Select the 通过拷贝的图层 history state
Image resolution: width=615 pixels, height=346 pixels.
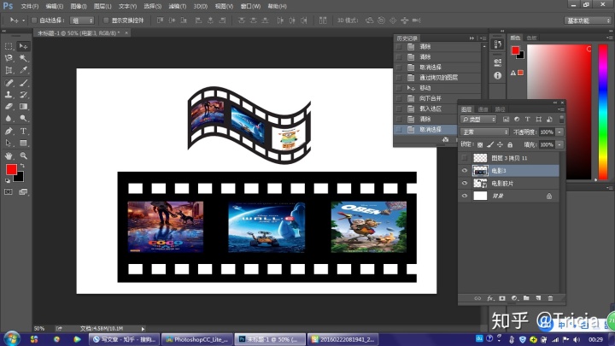pyautogui.click(x=437, y=78)
